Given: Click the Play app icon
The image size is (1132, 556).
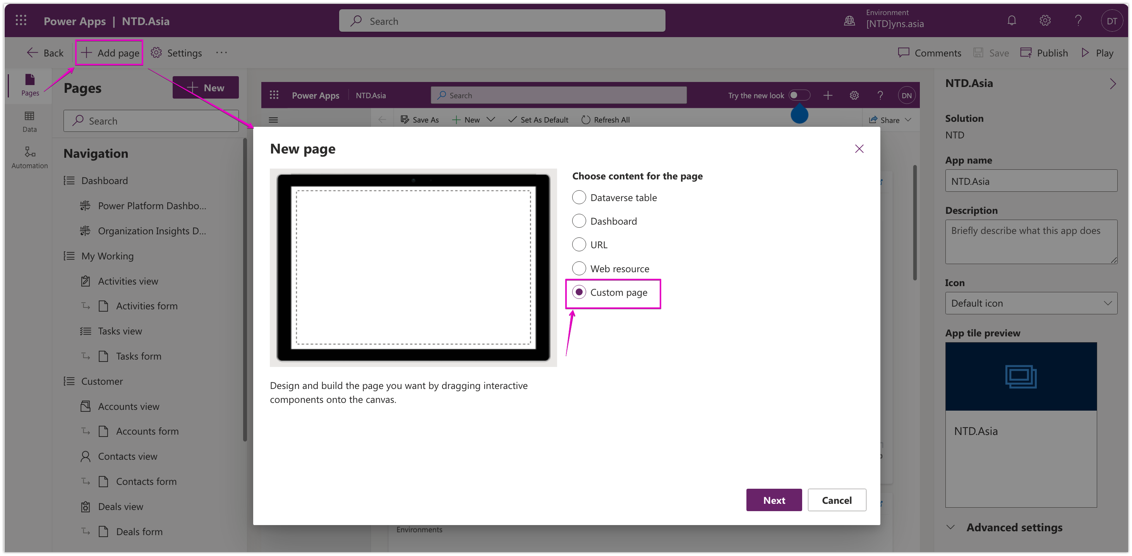Looking at the screenshot, I should coord(1086,53).
